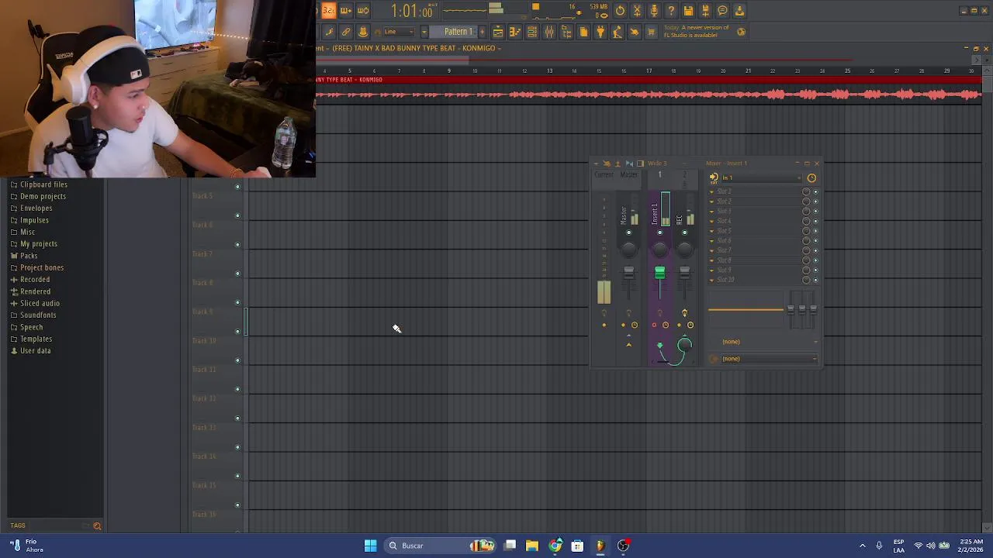Mute playlist Track 10 green dot
The image size is (993, 558).
(x=237, y=360)
